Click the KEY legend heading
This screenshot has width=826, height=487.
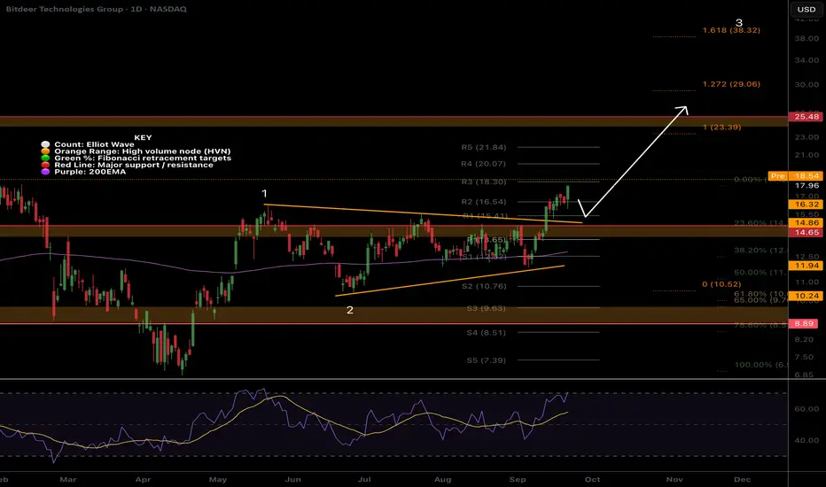coord(142,138)
